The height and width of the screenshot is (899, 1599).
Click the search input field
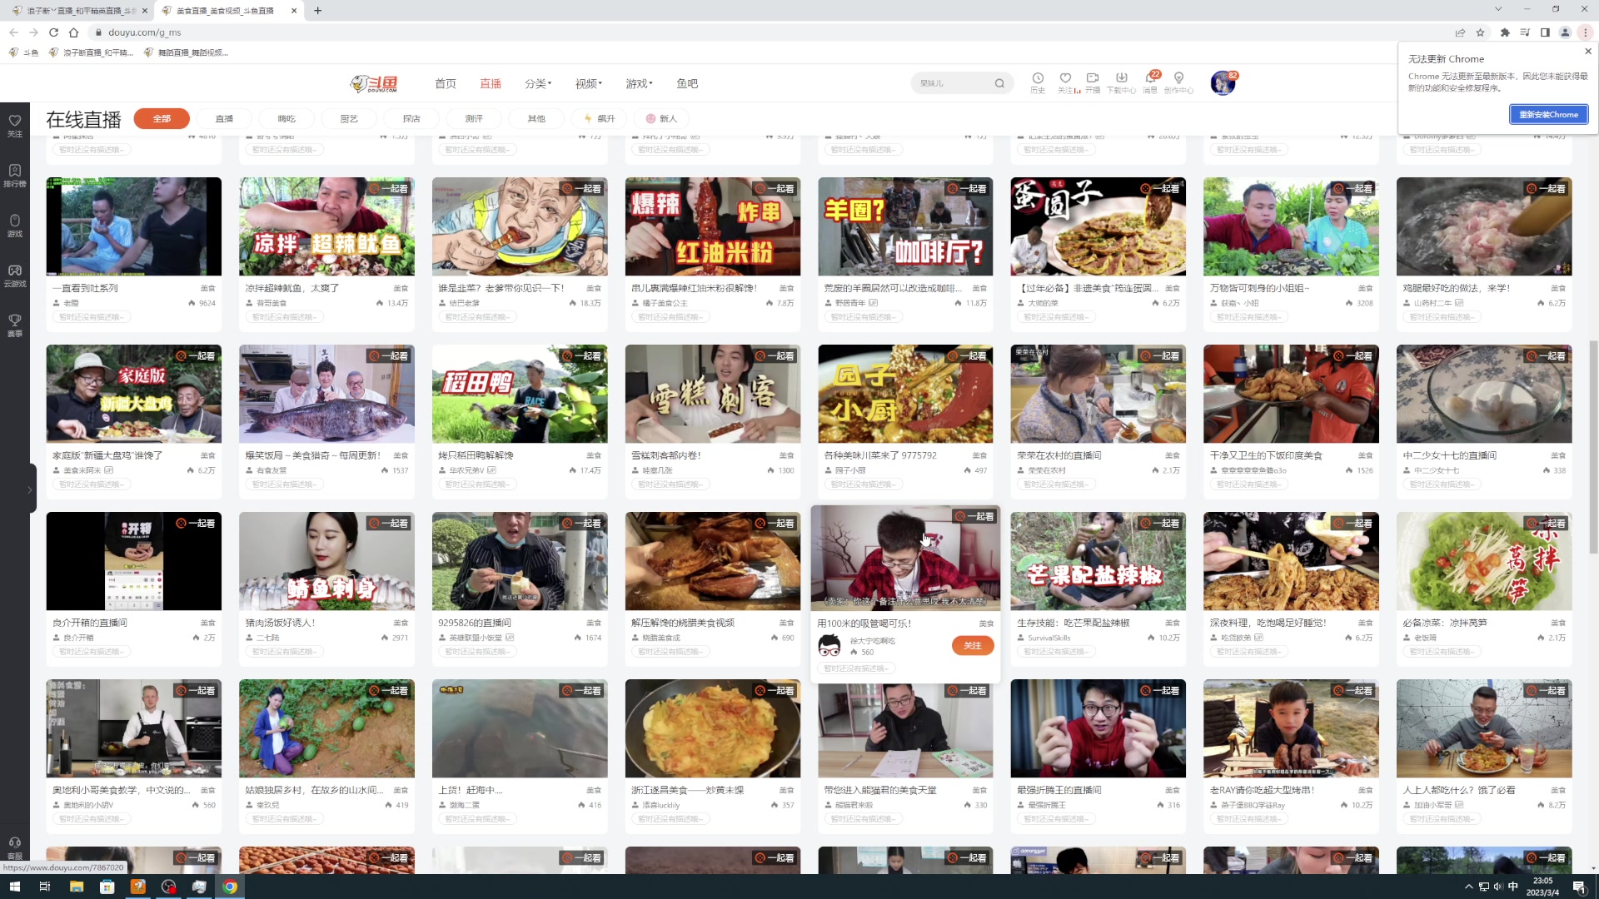coord(954,83)
